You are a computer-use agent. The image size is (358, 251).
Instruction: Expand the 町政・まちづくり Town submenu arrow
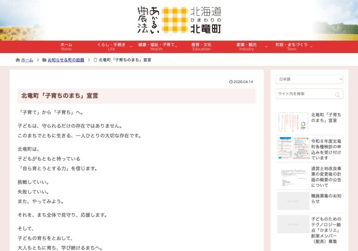pos(311,46)
